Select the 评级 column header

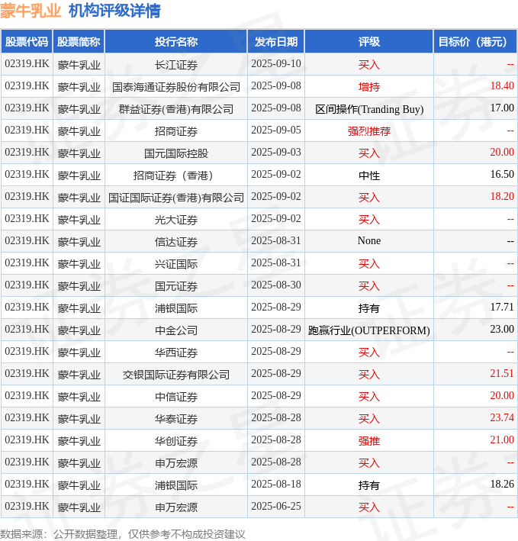point(369,42)
